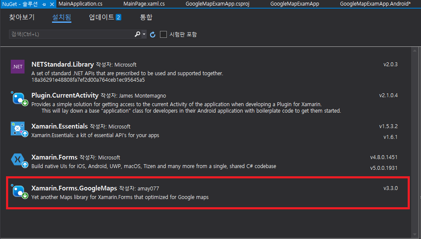Viewport: 421px width, 239px height.
Task: Select the Xamarin.Forms package title
Action: point(54,157)
